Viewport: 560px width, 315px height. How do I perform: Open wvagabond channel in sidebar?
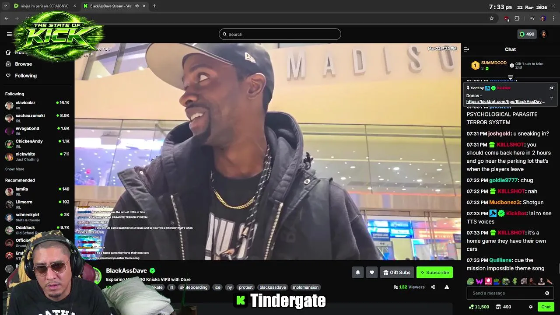(37, 131)
